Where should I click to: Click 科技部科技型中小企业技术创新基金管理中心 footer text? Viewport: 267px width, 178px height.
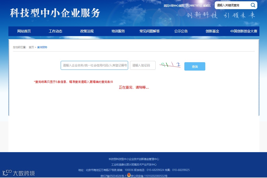point(134,159)
